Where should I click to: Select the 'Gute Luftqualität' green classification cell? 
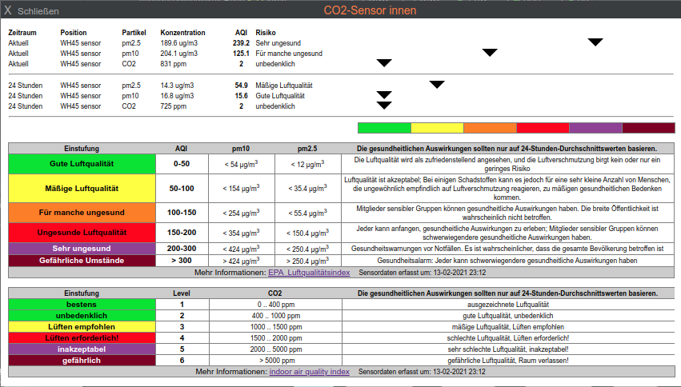[x=82, y=164]
